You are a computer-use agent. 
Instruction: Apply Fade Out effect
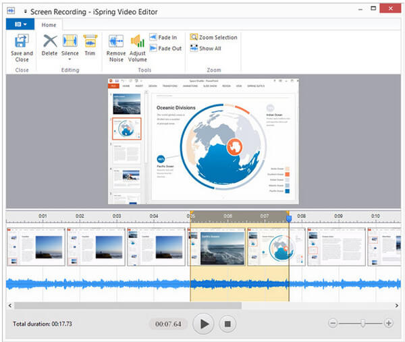click(165, 49)
